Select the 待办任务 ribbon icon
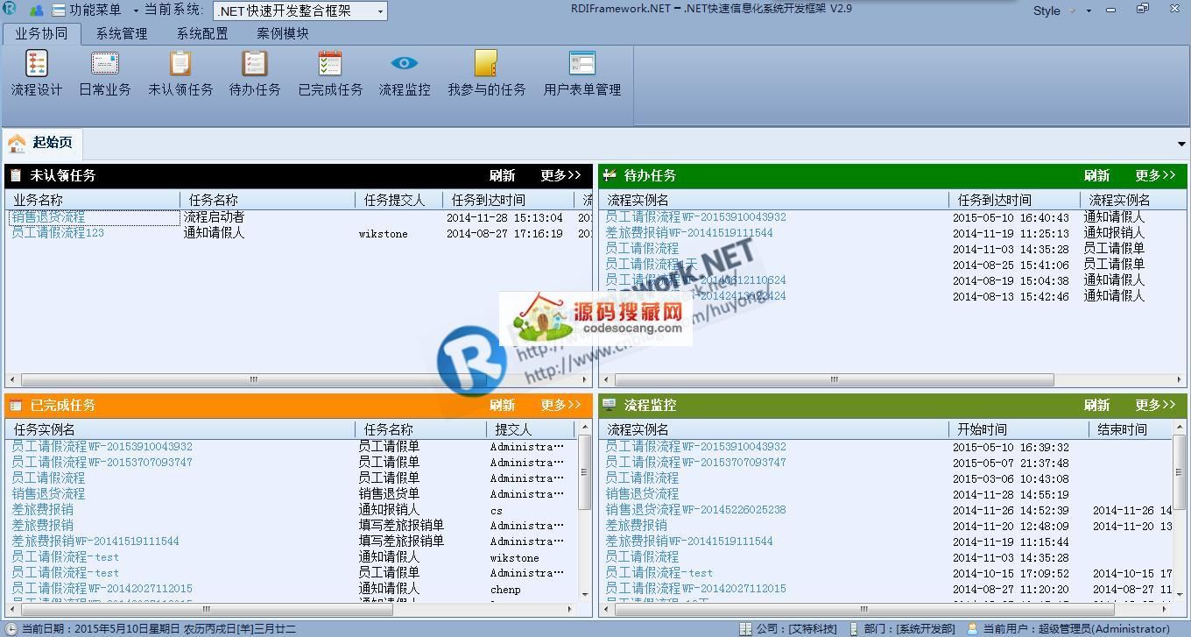Image resolution: width=1191 pixels, height=637 pixels. (255, 65)
